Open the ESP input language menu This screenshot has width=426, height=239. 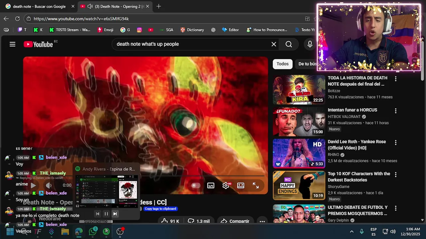(x=373, y=232)
